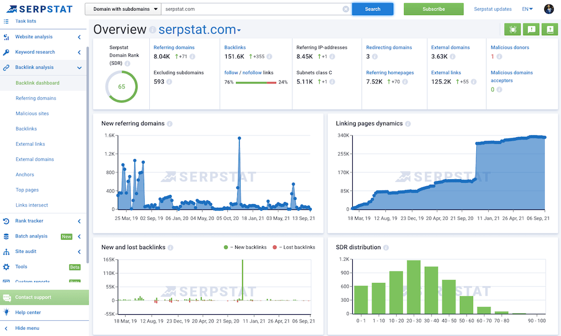Open follow link in Backlinks card

pos(231,73)
